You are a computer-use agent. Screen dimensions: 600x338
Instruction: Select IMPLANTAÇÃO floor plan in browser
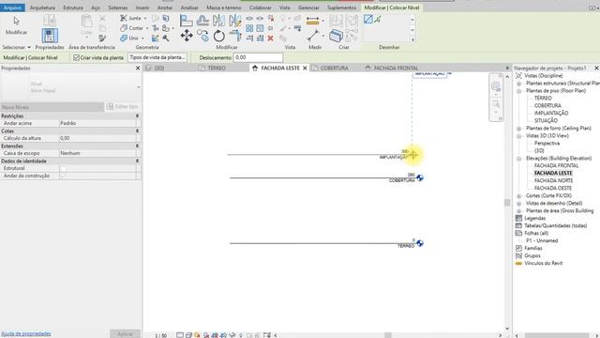pos(551,113)
